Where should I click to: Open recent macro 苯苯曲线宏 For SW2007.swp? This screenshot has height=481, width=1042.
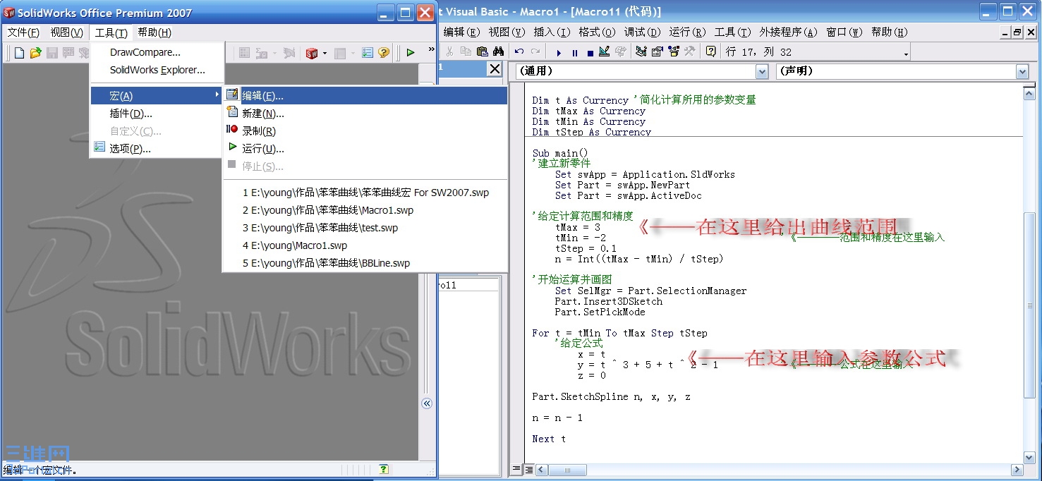(x=365, y=193)
